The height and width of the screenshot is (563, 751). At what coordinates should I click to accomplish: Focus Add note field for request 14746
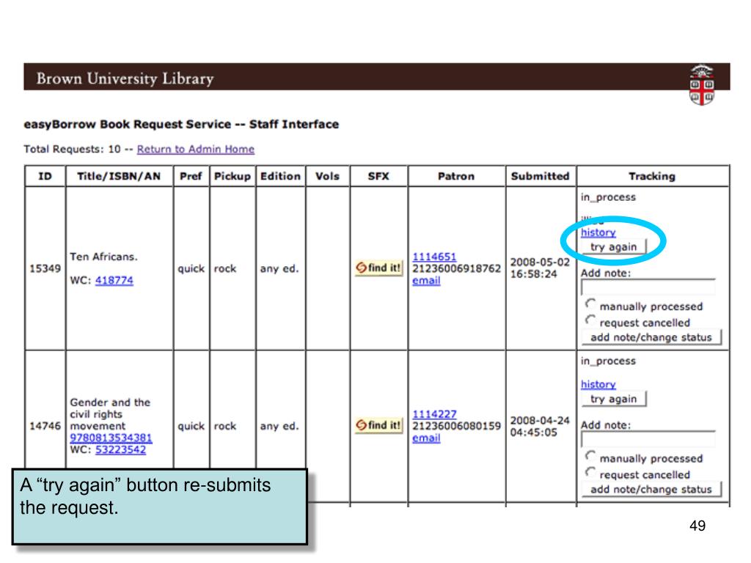[648, 440]
